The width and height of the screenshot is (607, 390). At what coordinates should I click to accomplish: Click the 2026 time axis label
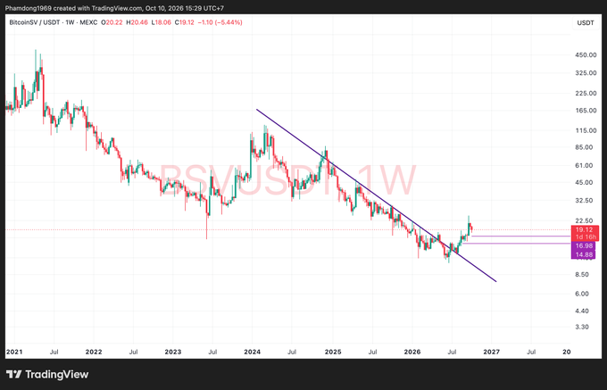click(x=412, y=352)
